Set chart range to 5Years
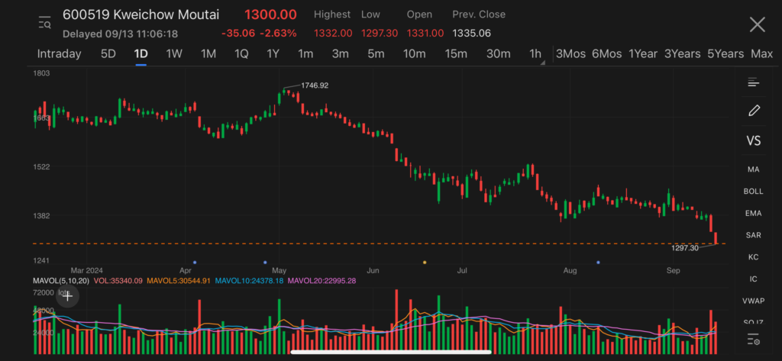Viewport: 782px width, 361px height. click(725, 53)
